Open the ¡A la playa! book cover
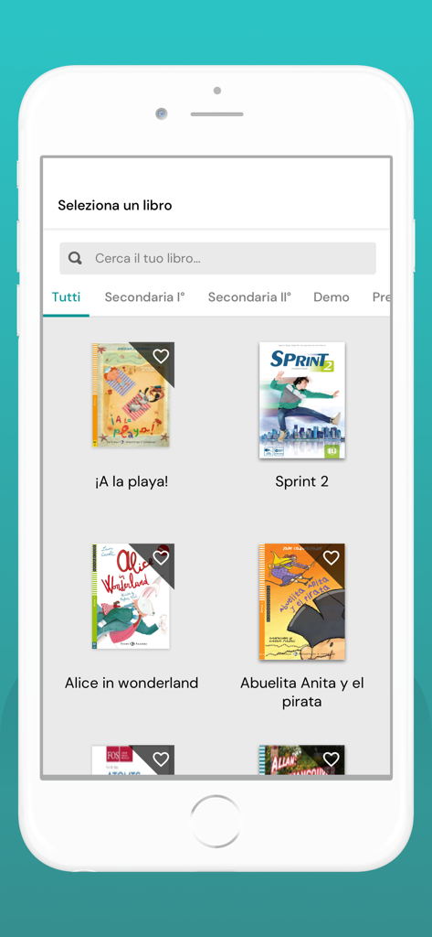The height and width of the screenshot is (937, 432). pyautogui.click(x=133, y=394)
